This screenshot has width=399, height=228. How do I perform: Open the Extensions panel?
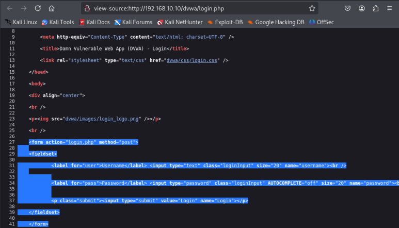coord(376,8)
